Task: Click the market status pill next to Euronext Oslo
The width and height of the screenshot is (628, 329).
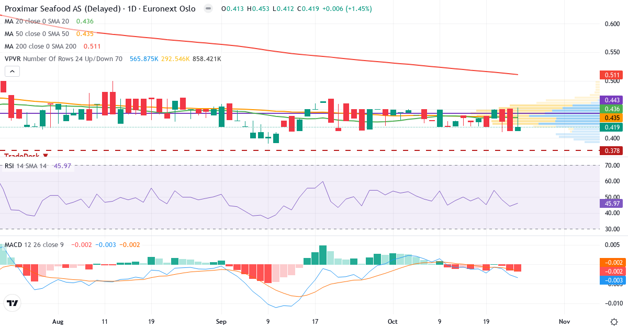Action: pos(208,9)
